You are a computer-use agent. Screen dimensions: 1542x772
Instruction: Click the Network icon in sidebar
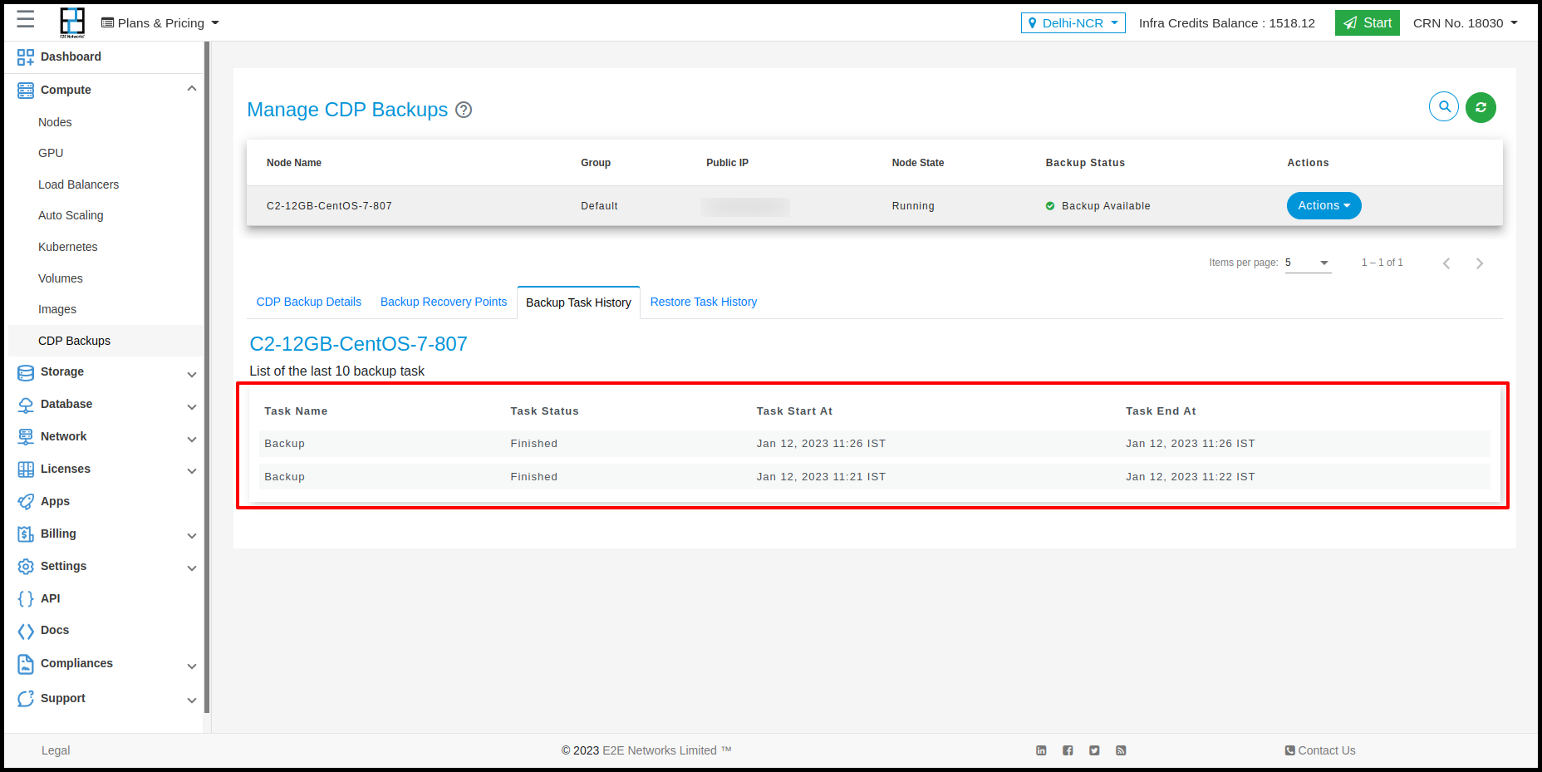tap(26, 437)
